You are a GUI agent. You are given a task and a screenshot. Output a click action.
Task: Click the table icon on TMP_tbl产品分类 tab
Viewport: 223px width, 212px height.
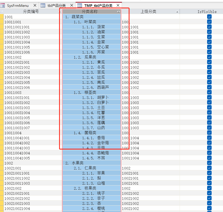(x=79, y=5)
